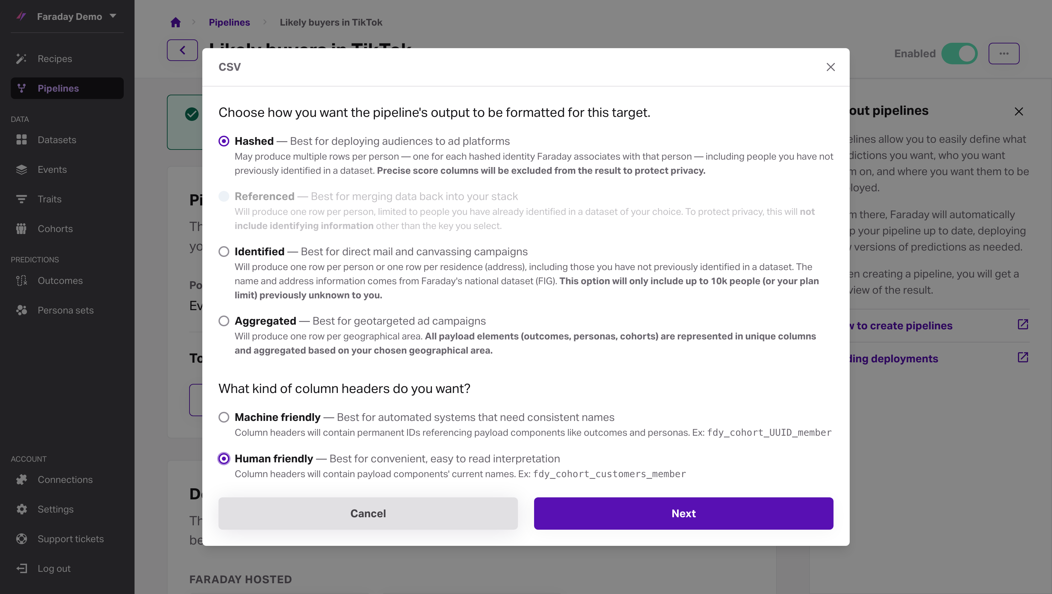Click the Aggregated option label text
The width and height of the screenshot is (1052, 594).
coord(265,321)
